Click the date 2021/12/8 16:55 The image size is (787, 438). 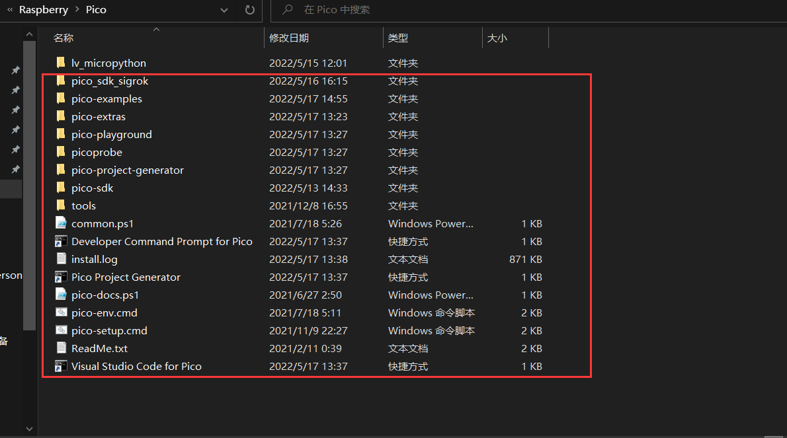[308, 206]
